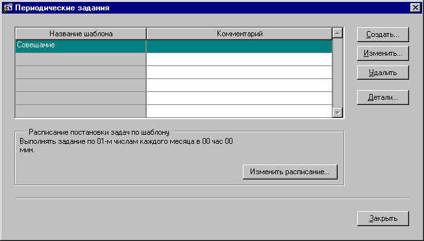
Task: Open Изменить... to edit the template
Action: click(x=382, y=53)
